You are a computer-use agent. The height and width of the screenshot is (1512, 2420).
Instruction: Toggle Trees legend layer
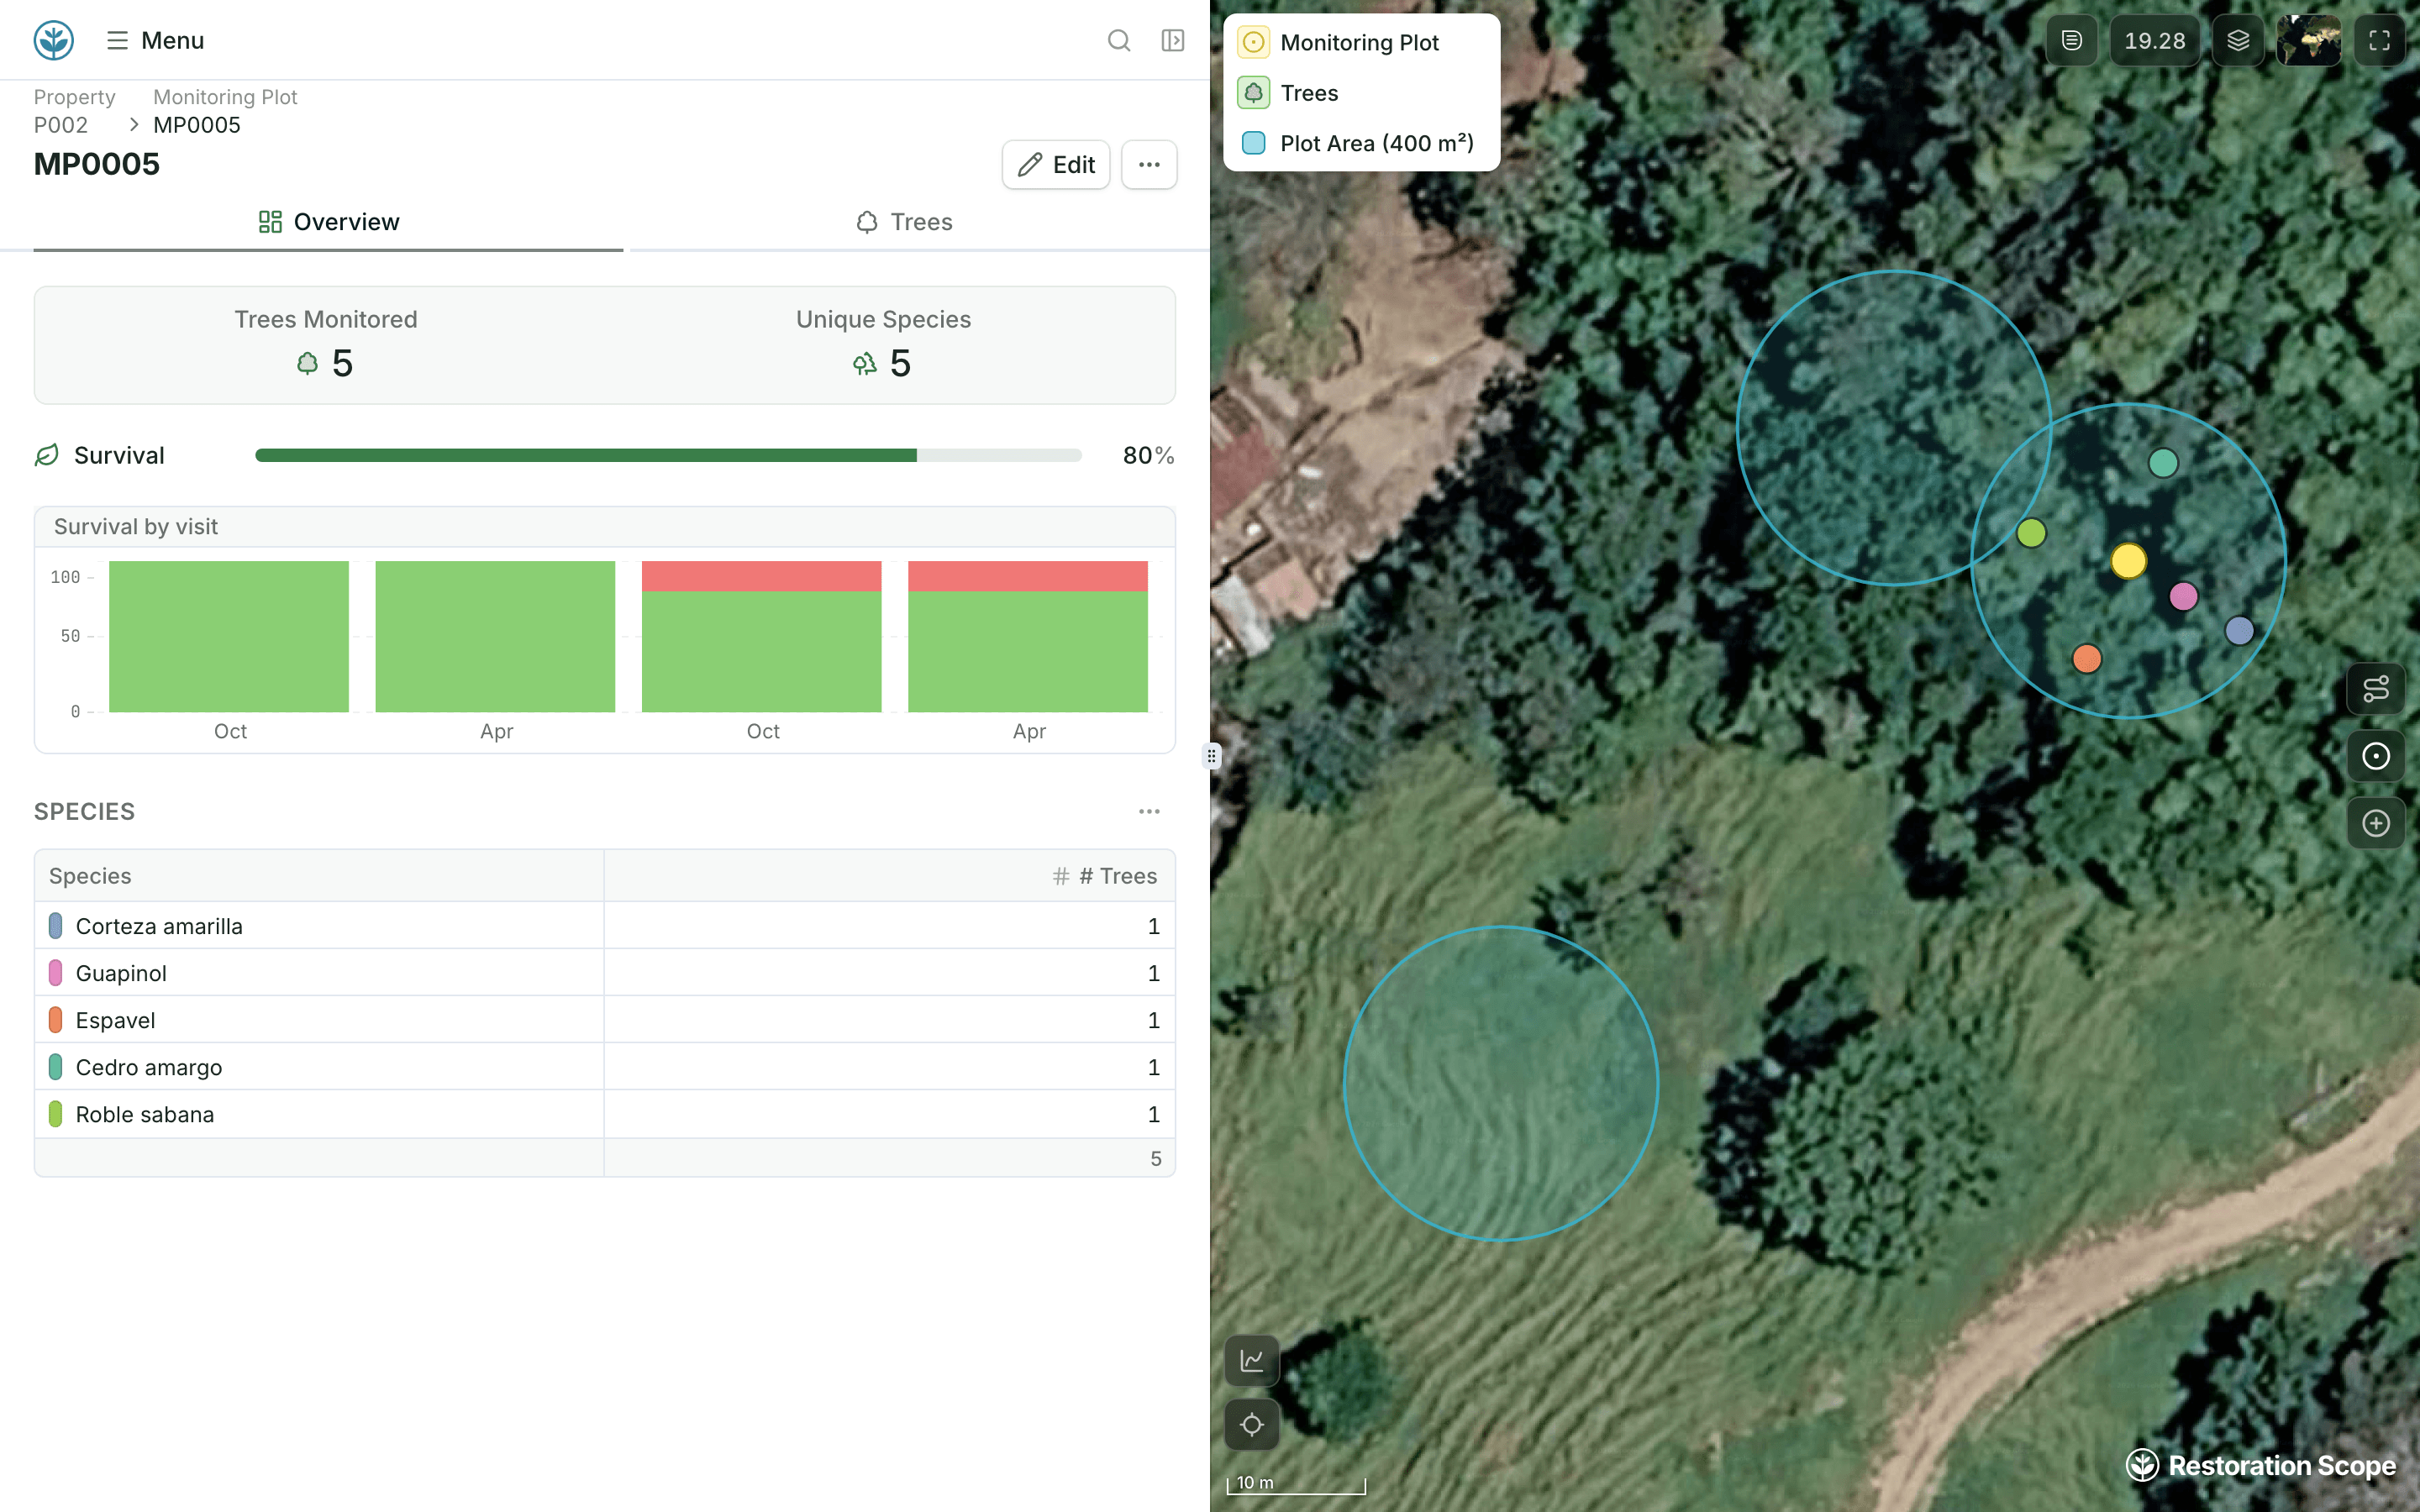tap(1288, 93)
